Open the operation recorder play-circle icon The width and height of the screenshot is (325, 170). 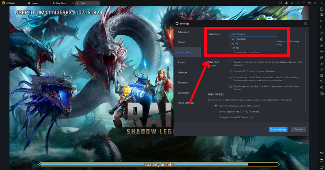(321, 39)
